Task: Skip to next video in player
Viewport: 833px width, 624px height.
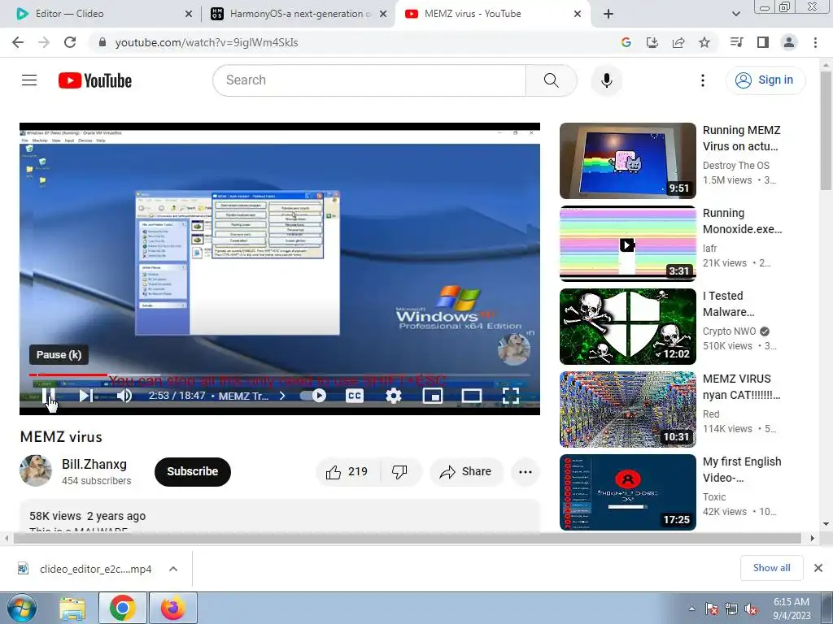Action: [x=86, y=396]
